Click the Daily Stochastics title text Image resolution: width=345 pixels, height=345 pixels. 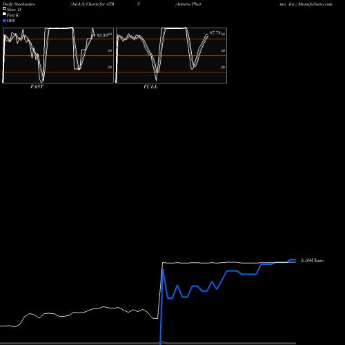[x=19, y=4]
